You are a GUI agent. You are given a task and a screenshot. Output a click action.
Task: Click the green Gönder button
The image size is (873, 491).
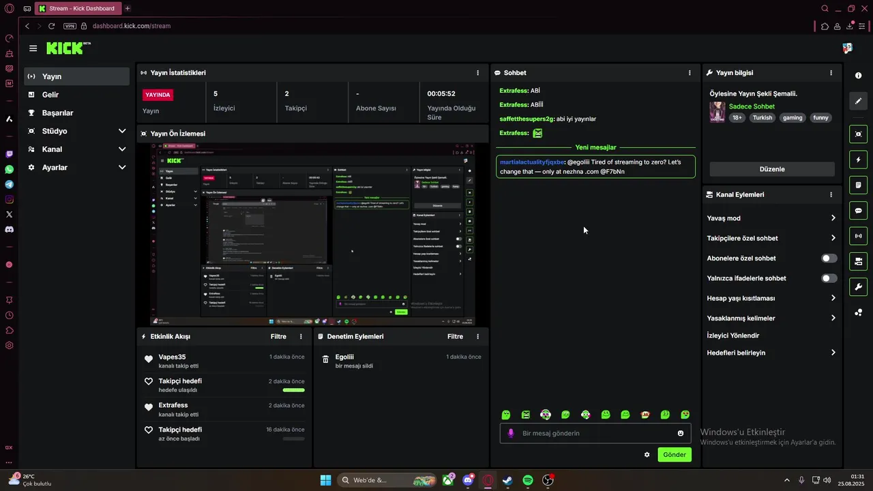pos(675,455)
